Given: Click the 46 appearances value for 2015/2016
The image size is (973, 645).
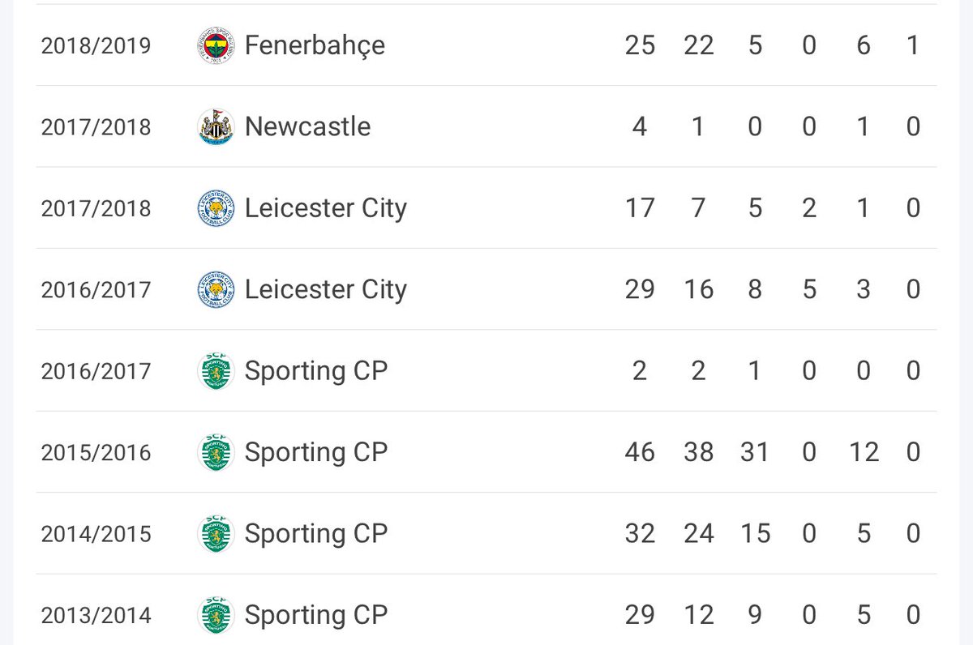Looking at the screenshot, I should 640,453.
